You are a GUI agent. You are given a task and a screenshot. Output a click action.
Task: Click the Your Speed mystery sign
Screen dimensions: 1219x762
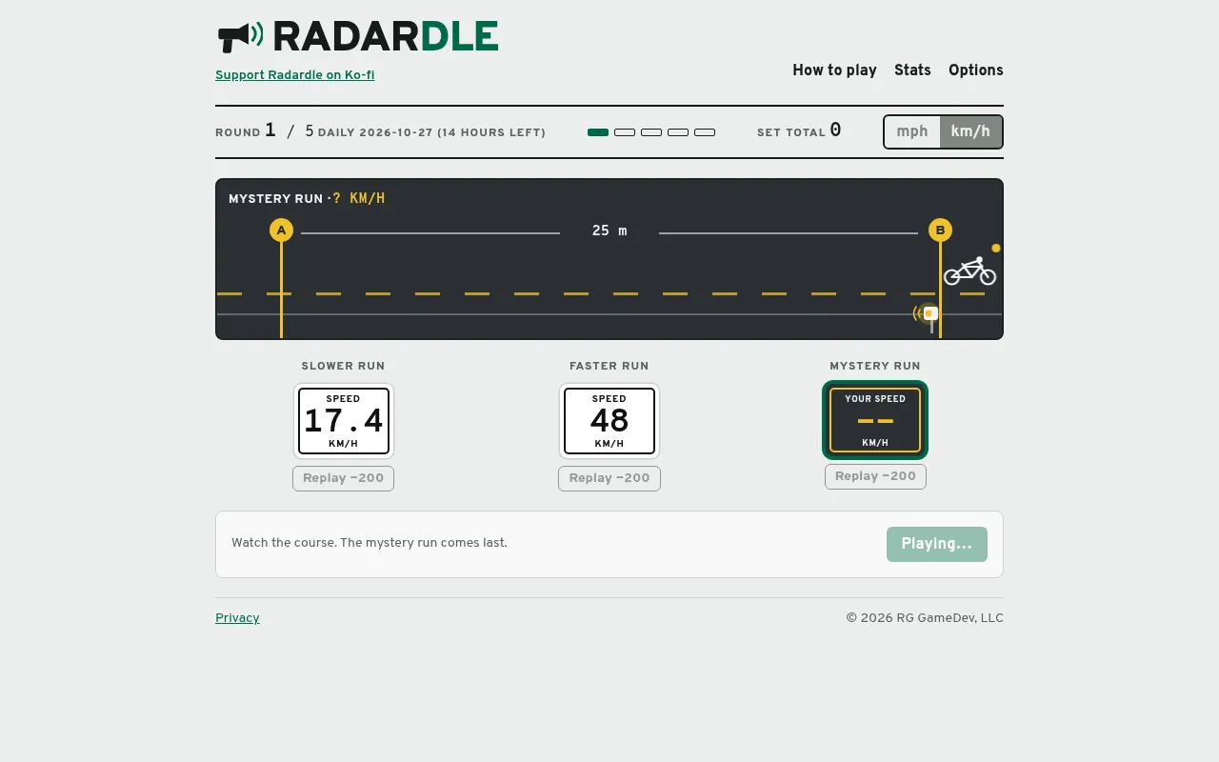pyautogui.click(x=875, y=420)
